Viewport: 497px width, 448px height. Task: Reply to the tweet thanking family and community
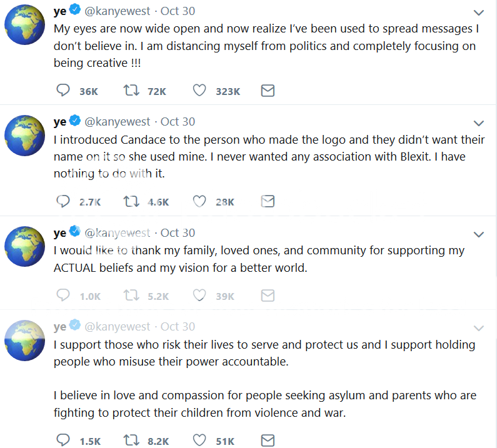point(63,296)
